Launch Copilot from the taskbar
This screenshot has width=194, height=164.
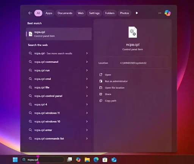click(78, 159)
